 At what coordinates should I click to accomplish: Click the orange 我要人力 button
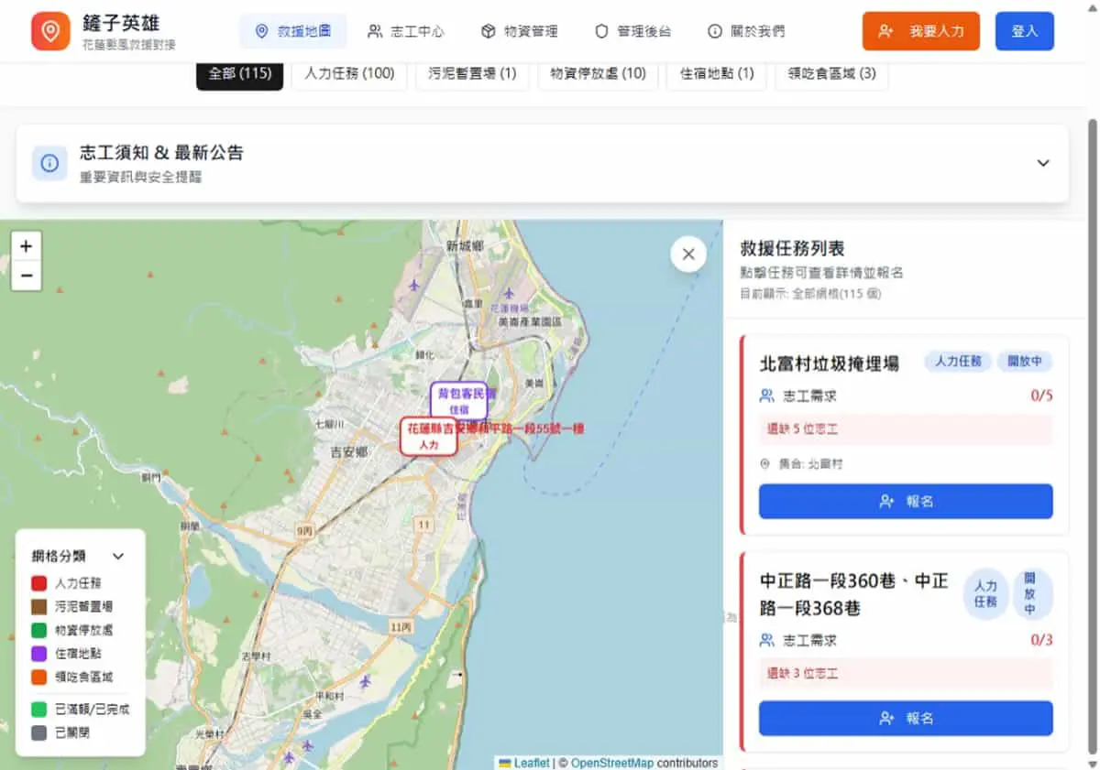coord(921,31)
